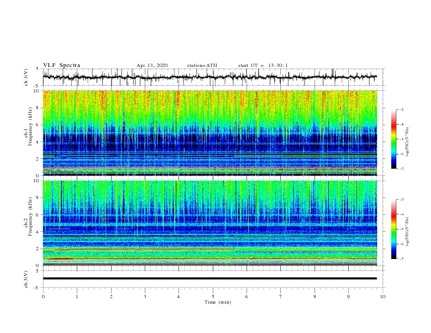The width and height of the screenshot is (431, 333).
Task: Click the ch.1 voltage waveform trace
Action: point(210,77)
